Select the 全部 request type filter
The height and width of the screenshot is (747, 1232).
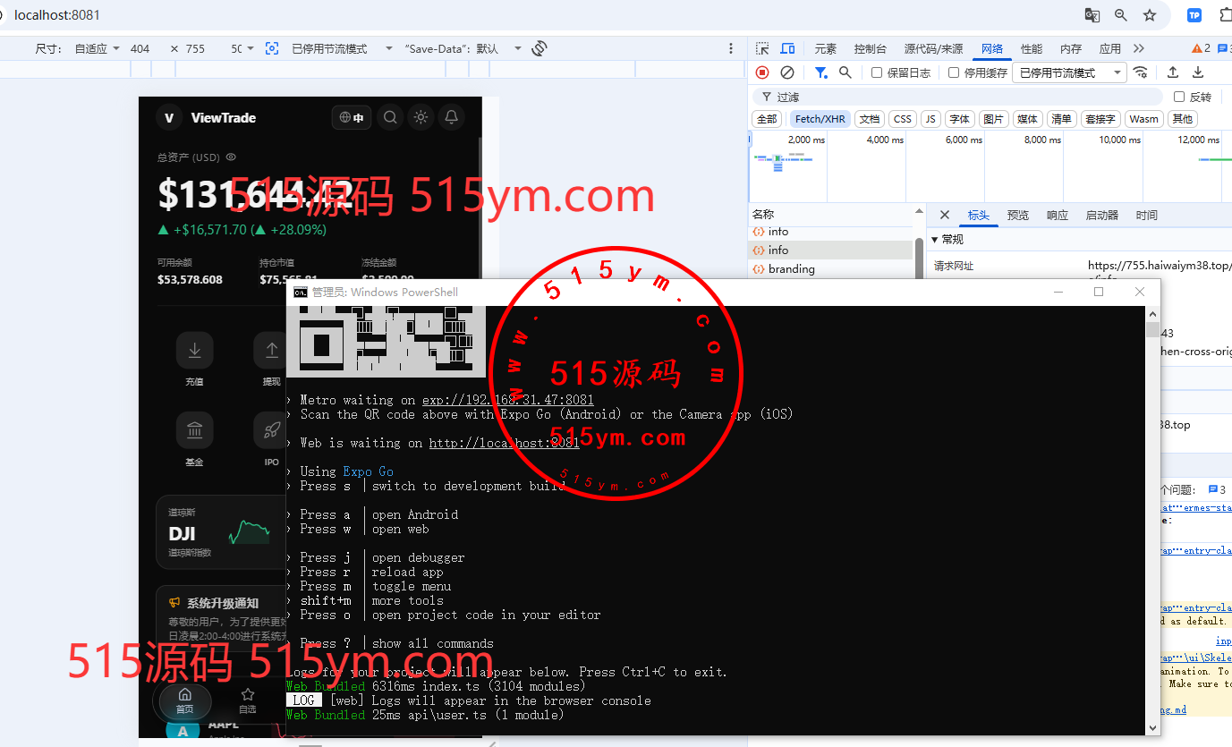[x=767, y=119]
